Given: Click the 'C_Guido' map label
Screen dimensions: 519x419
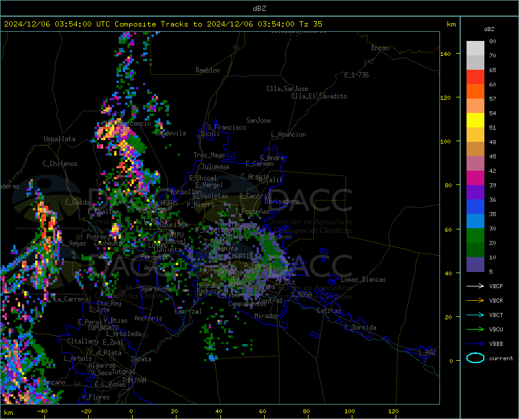Looking at the screenshot, I should tap(77, 202).
